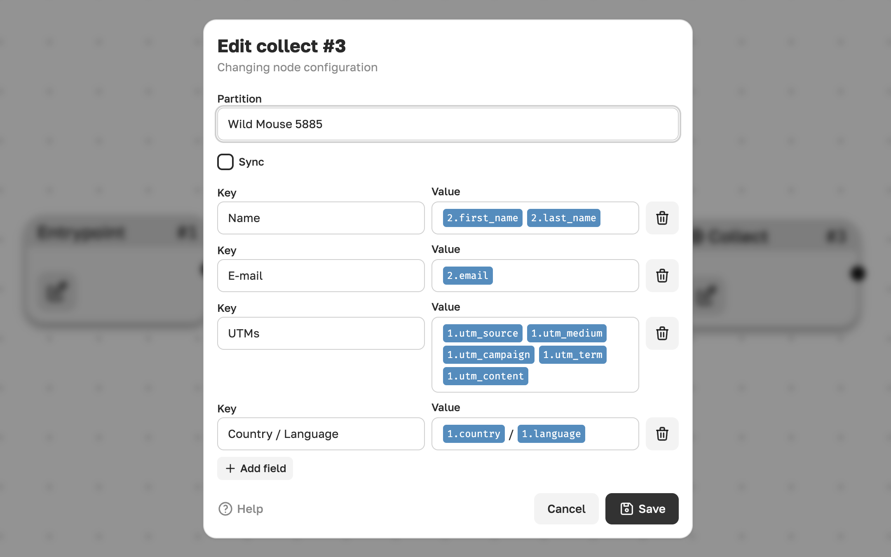Click the E-mail key input field
Image resolution: width=891 pixels, height=557 pixels.
pos(321,276)
